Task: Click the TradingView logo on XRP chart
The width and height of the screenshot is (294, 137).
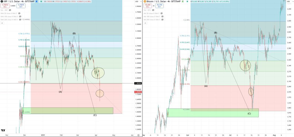Action: pos(3,130)
